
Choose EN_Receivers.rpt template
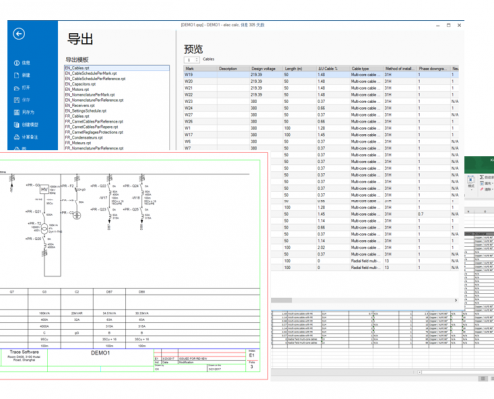point(80,105)
